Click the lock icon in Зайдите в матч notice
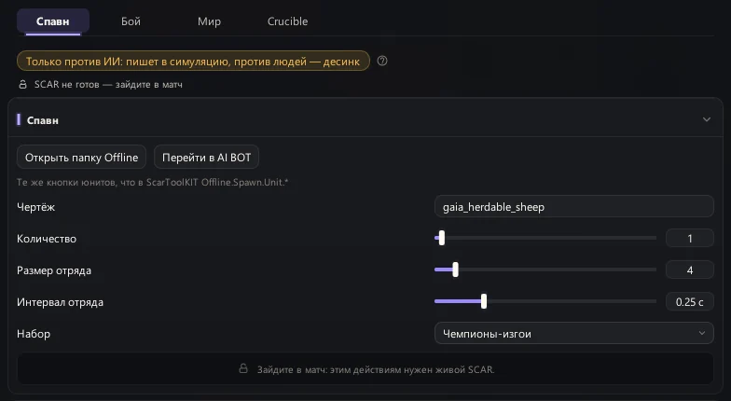Viewport: 731px width, 401px height. point(243,368)
